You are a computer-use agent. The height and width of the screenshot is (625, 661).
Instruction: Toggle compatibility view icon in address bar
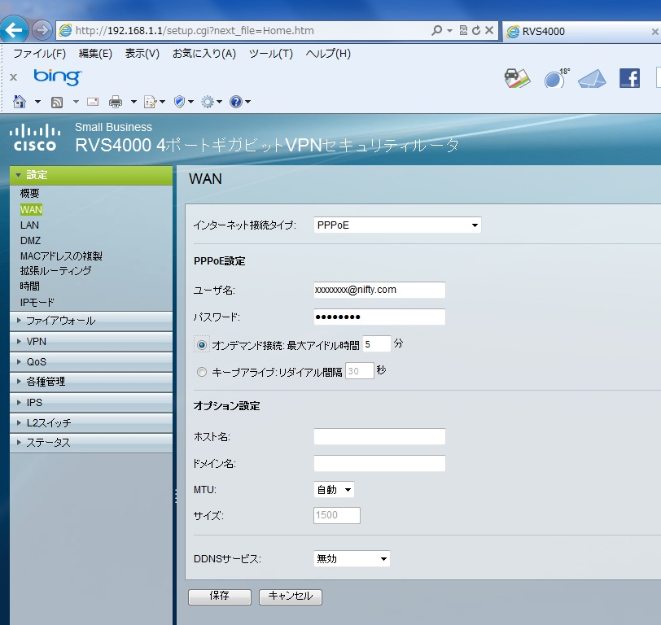tap(463, 30)
